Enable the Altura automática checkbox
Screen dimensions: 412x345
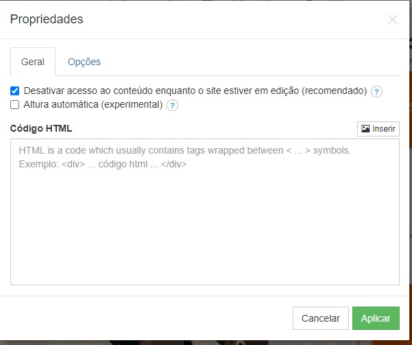click(x=14, y=105)
